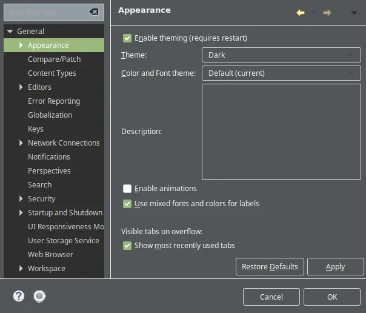
Task: Collapse the General tree node
Action: point(10,31)
